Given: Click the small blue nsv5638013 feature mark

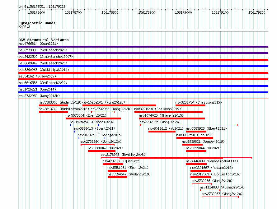Looking at the screenshot, I should [75, 132].
